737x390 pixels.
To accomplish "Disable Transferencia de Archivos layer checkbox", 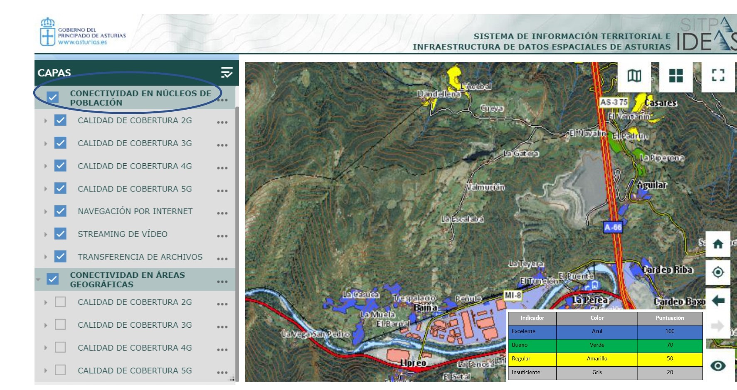I will click(61, 257).
